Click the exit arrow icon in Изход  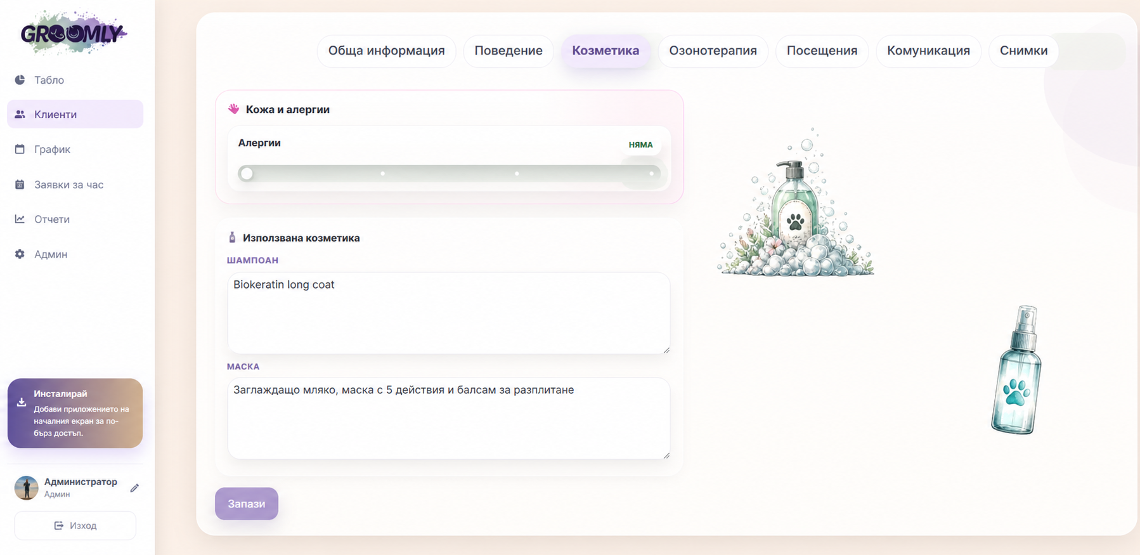[x=59, y=525]
